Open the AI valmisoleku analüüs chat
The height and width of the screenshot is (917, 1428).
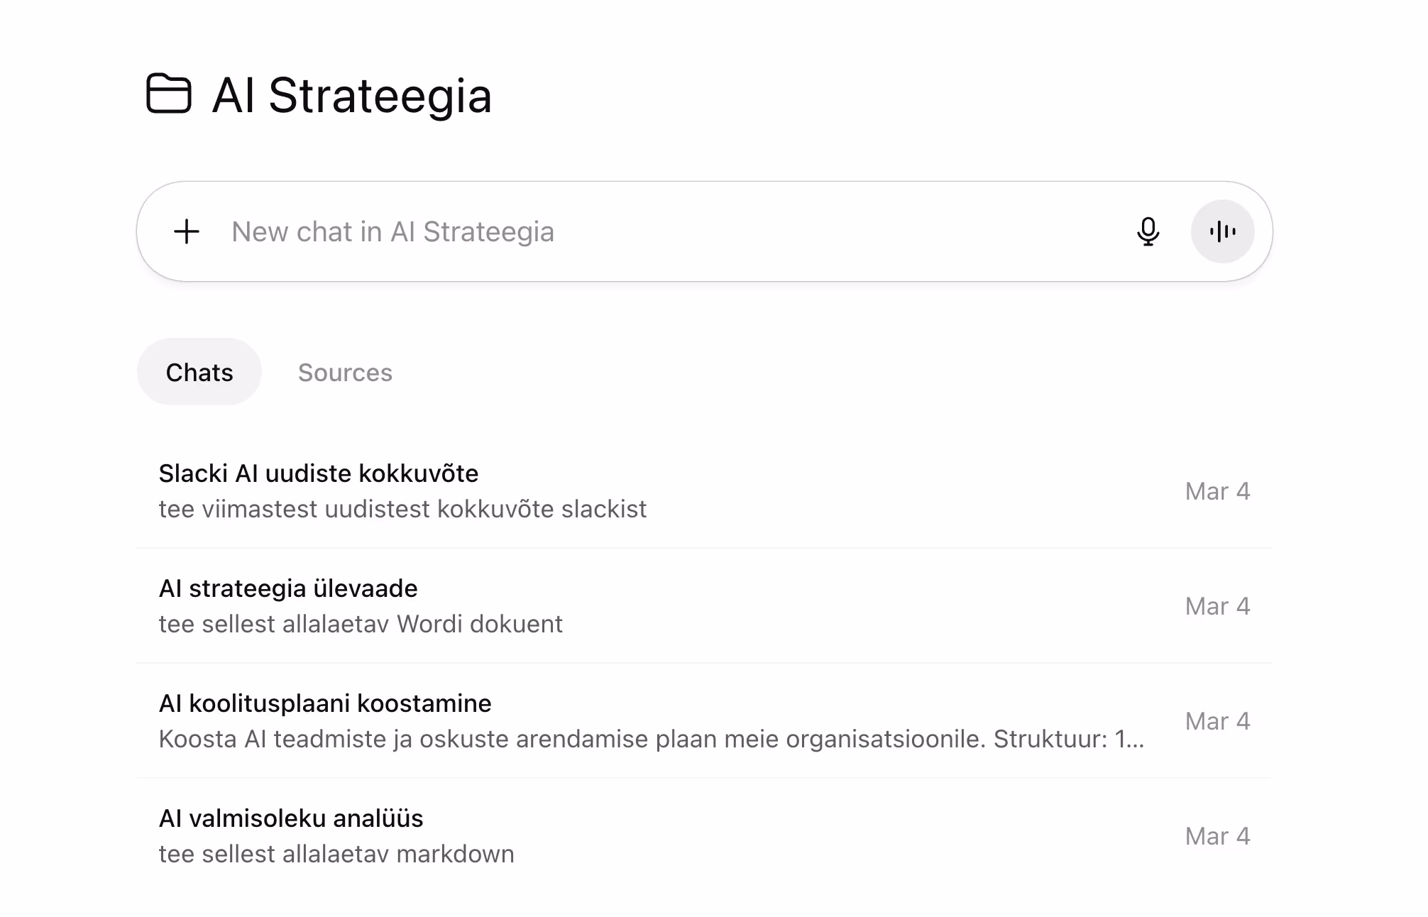(x=291, y=818)
